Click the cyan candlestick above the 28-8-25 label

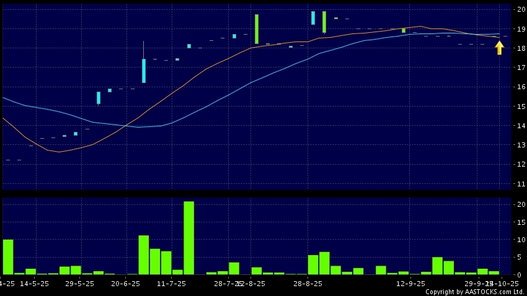(313, 18)
